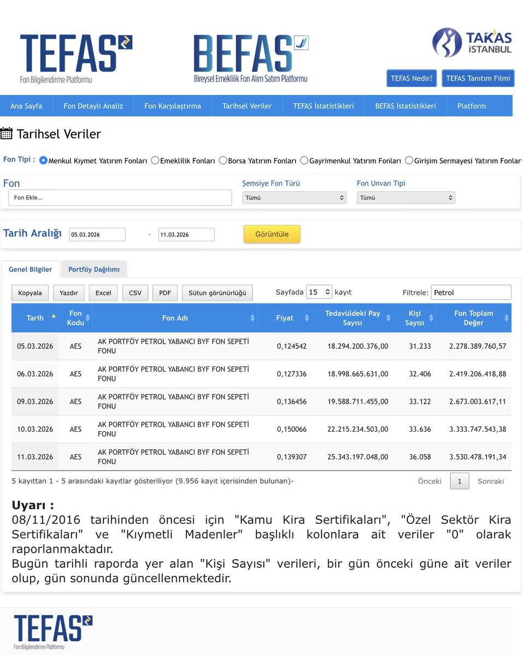Open the Fon Unvan Tipi dropdown
Viewport: 523px width, 655px height.
tap(406, 197)
